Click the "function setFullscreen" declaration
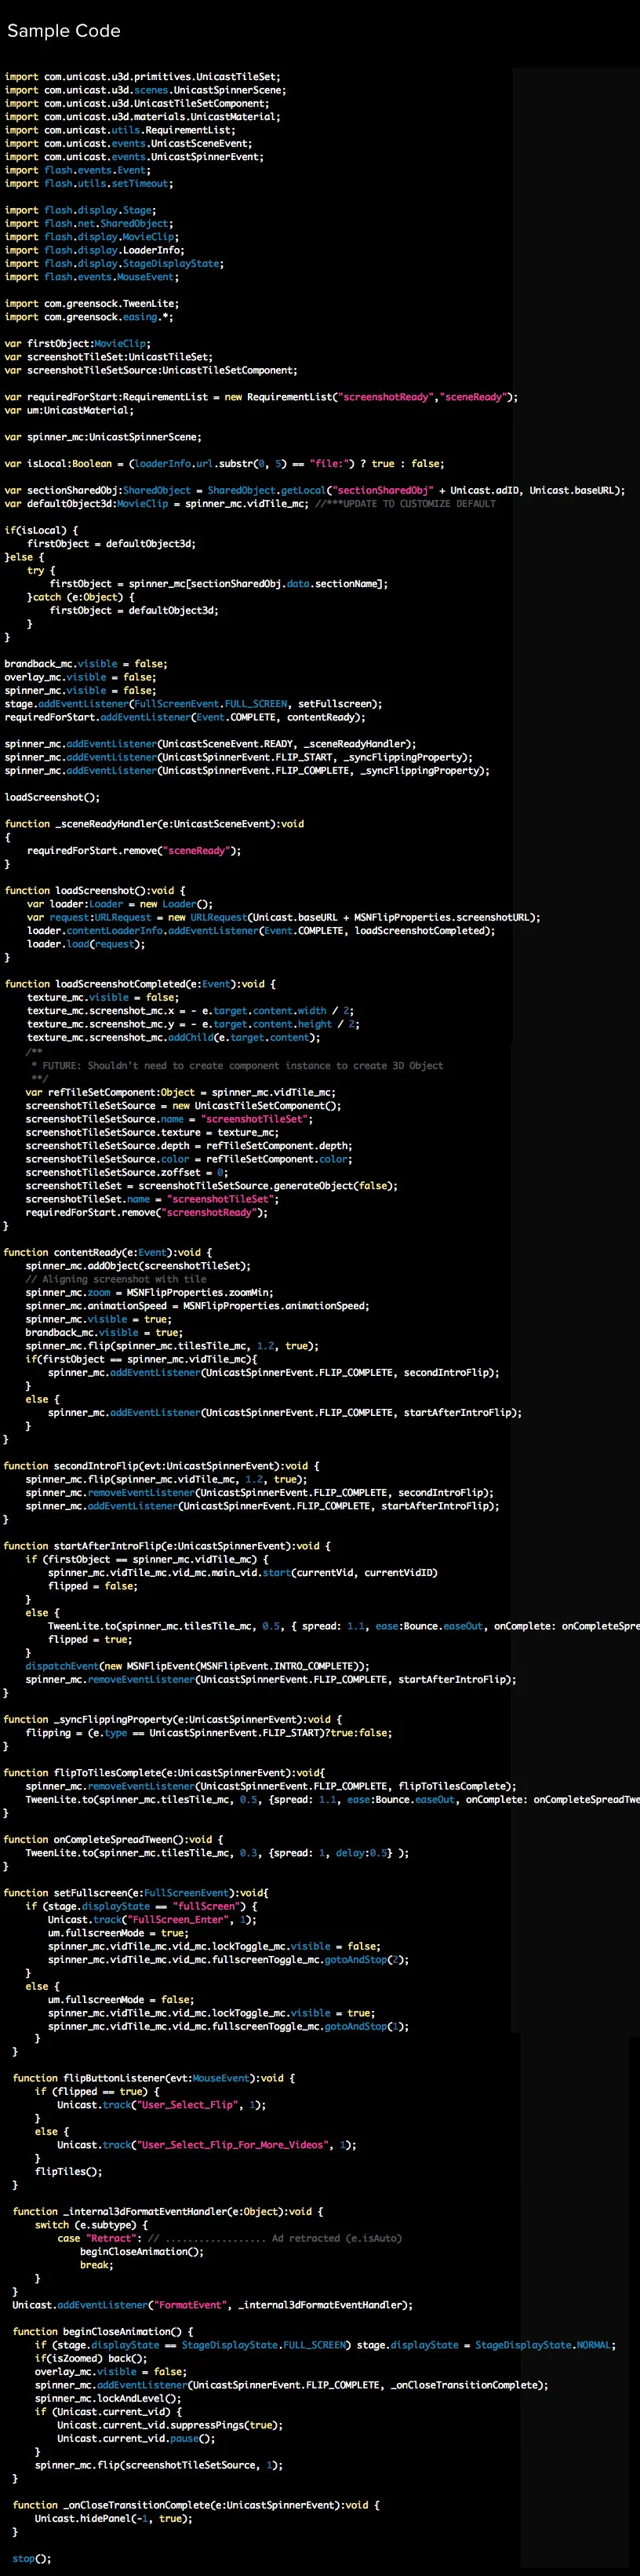The width and height of the screenshot is (640, 2576). 136,1893
